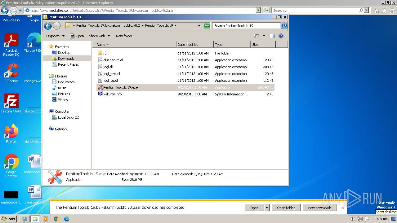This screenshot has width=397, height=223.
Task: Select Local Disk (C:)
Action: tap(69, 117)
